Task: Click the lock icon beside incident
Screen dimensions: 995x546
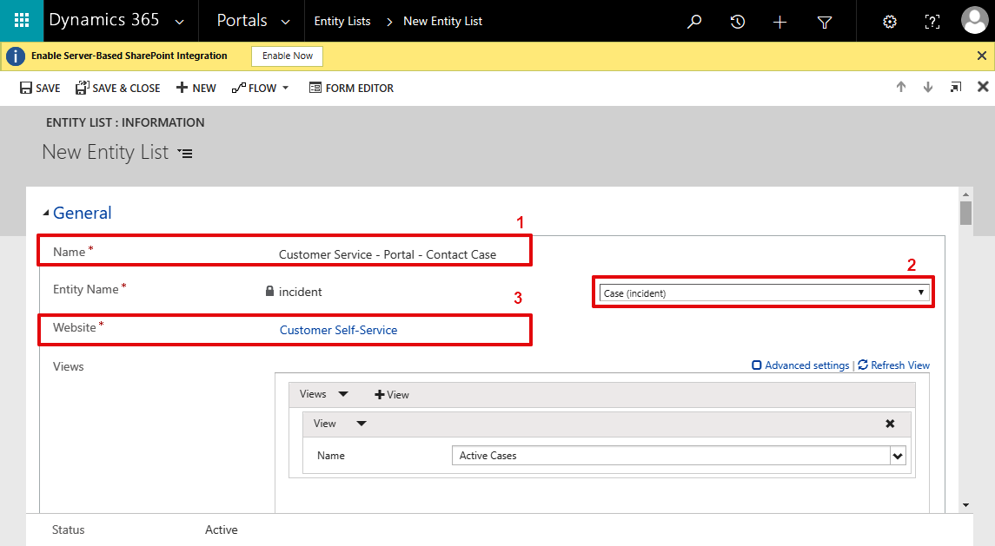Action: pyautogui.click(x=269, y=291)
